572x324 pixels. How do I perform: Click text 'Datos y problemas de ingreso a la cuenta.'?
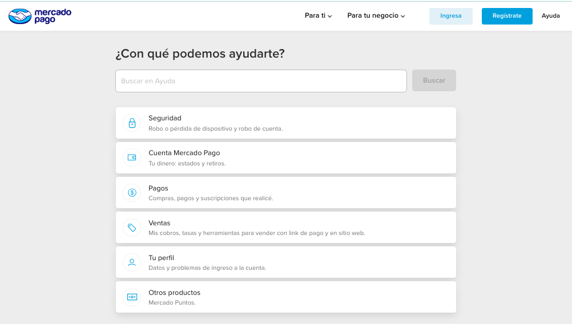[207, 268]
